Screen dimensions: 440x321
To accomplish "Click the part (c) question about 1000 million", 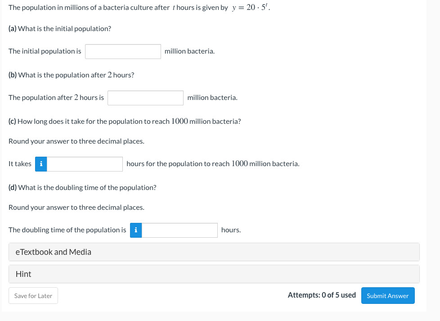I will [125, 121].
